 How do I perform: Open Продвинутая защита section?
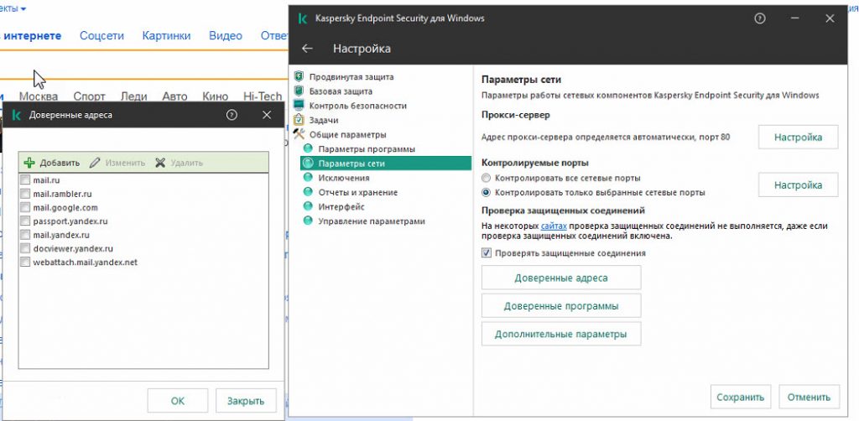pyautogui.click(x=351, y=76)
